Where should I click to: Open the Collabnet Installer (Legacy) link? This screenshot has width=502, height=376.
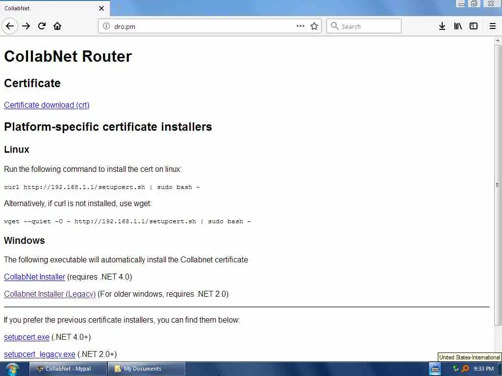50,294
